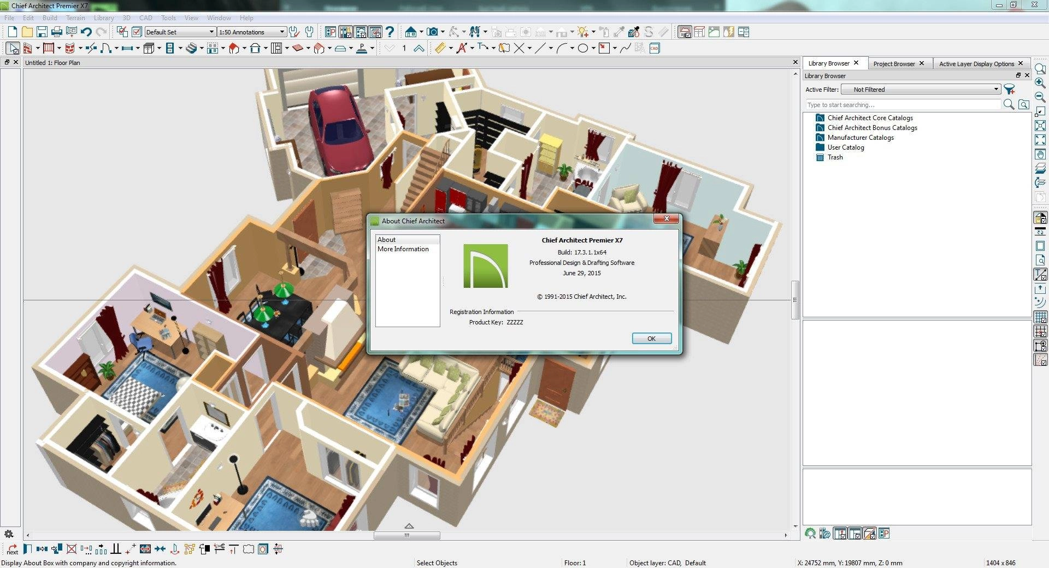
Task: Open the 1:50 Annotations dropdown
Action: click(x=252, y=32)
